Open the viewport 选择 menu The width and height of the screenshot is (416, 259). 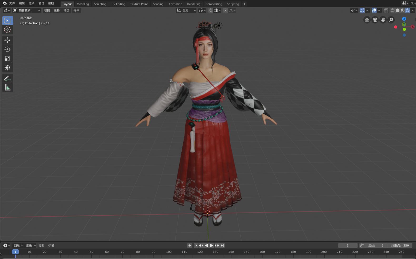(57, 10)
